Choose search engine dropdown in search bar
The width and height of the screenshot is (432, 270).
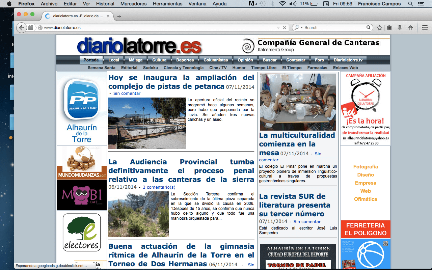[x=298, y=28]
